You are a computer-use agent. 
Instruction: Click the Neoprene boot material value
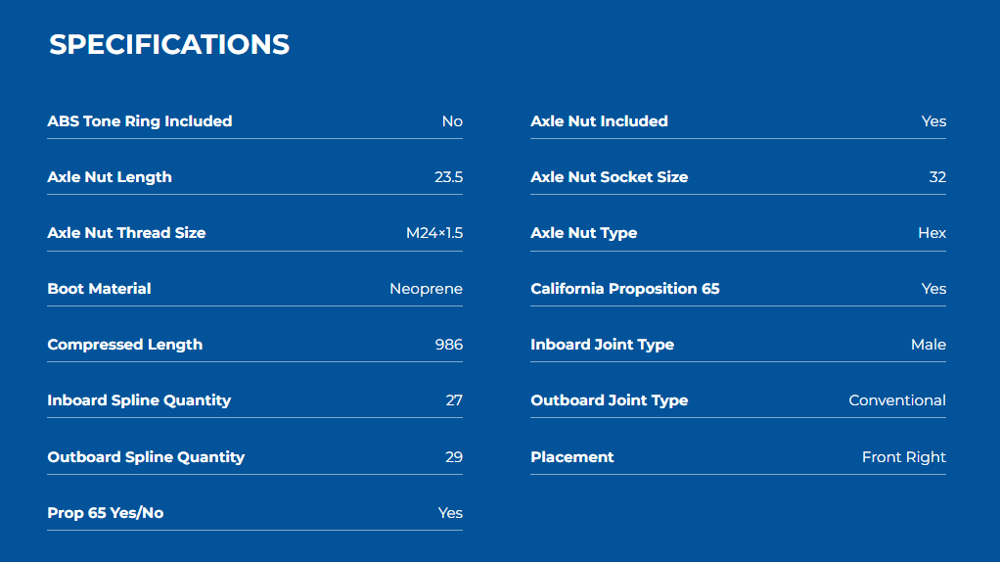click(426, 289)
